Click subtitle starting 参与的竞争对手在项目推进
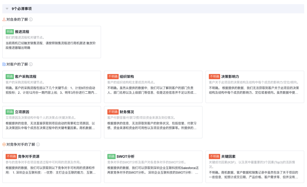This screenshot has height=187, width=307. point(43,162)
